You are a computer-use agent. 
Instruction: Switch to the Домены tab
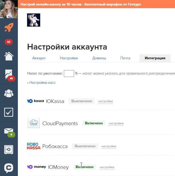pyautogui.click(x=99, y=58)
